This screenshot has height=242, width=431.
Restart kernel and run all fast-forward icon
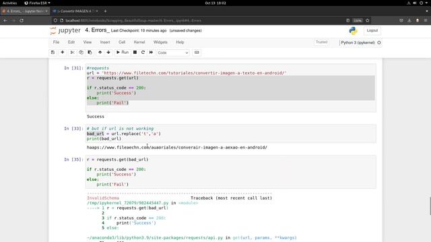pos(151,52)
